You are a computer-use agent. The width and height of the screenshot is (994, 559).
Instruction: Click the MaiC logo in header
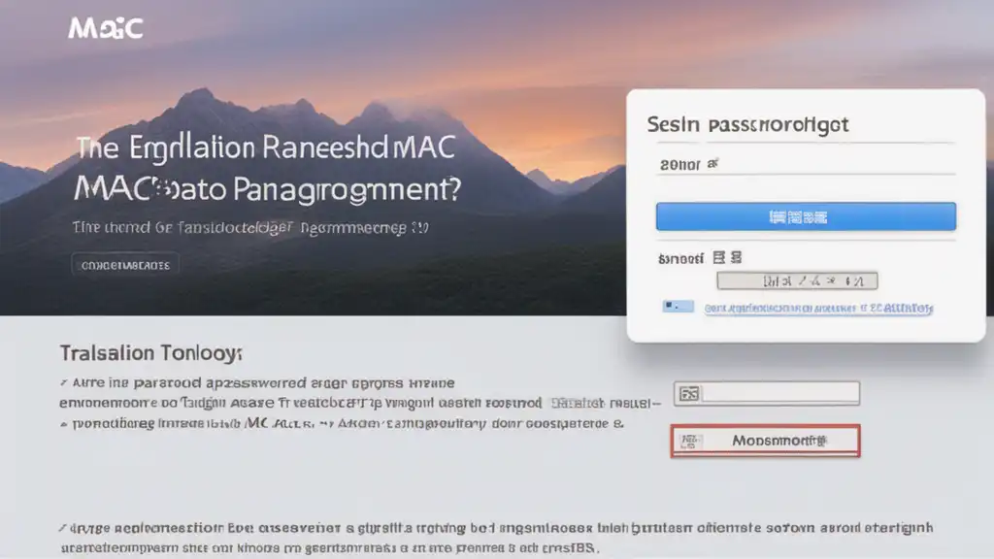pos(106,28)
